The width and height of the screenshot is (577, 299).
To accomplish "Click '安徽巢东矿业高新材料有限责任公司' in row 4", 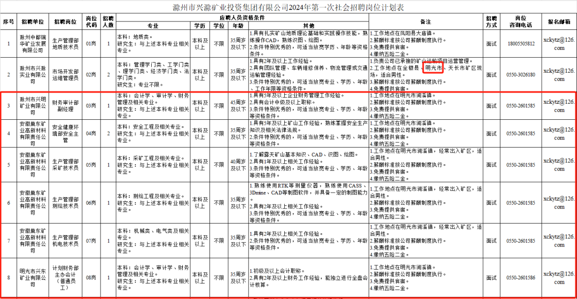I will [33, 132].
